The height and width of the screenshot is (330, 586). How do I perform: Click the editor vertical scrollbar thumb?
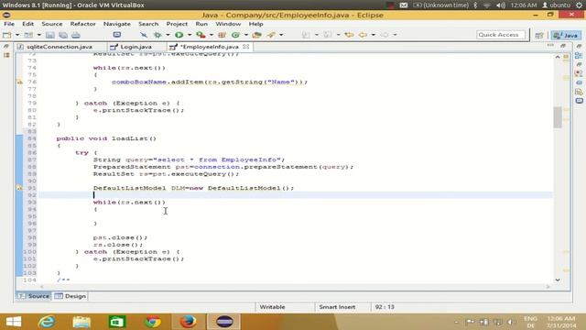[558, 117]
